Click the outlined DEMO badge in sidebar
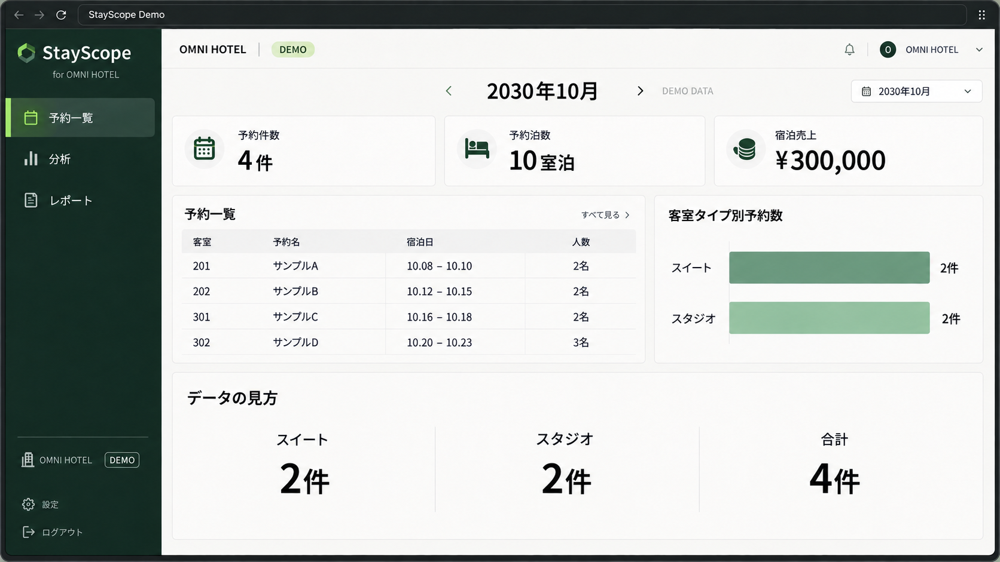The height and width of the screenshot is (562, 1000). coord(122,460)
